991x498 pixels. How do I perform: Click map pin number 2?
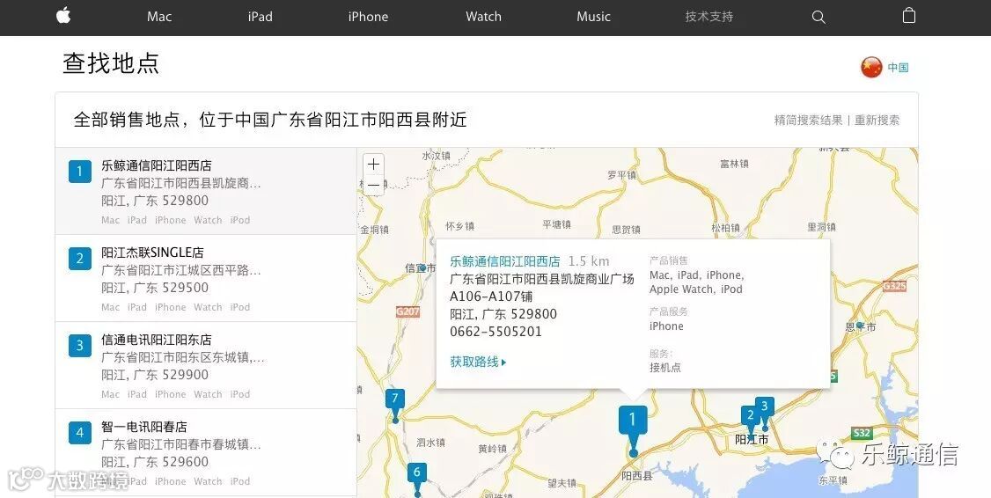(750, 418)
